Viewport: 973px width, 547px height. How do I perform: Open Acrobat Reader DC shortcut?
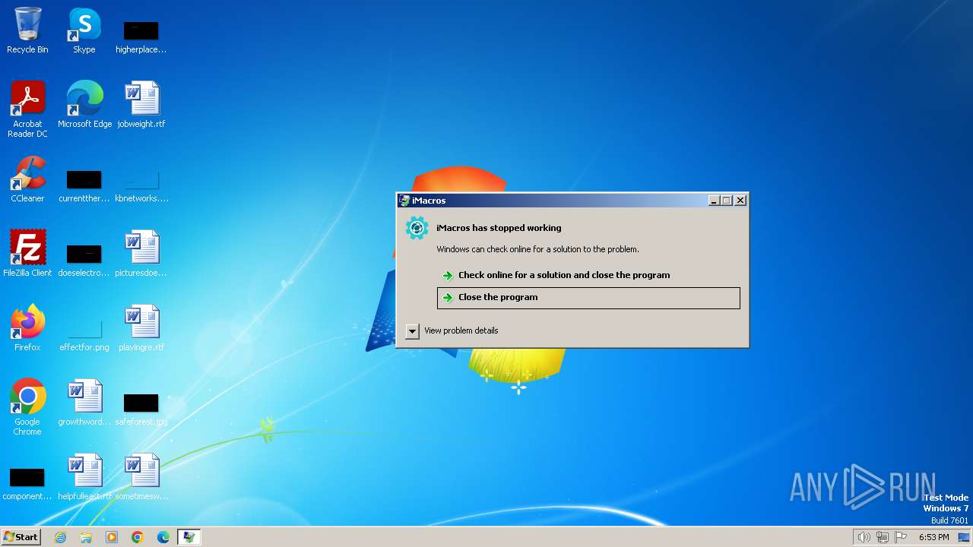tap(27, 109)
